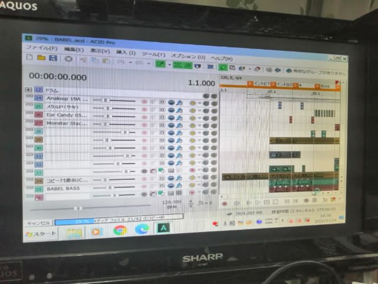Click the キャンセル button beside the copy progress bar
This screenshot has width=378, height=284.
38,222
